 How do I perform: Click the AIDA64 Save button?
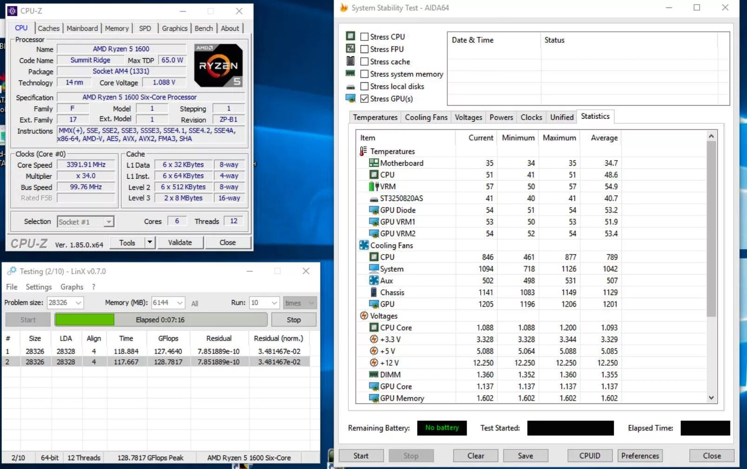(526, 456)
